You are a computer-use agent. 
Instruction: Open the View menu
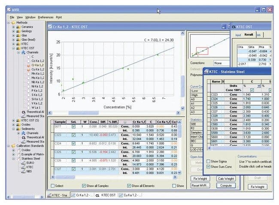pyautogui.click(x=20, y=17)
